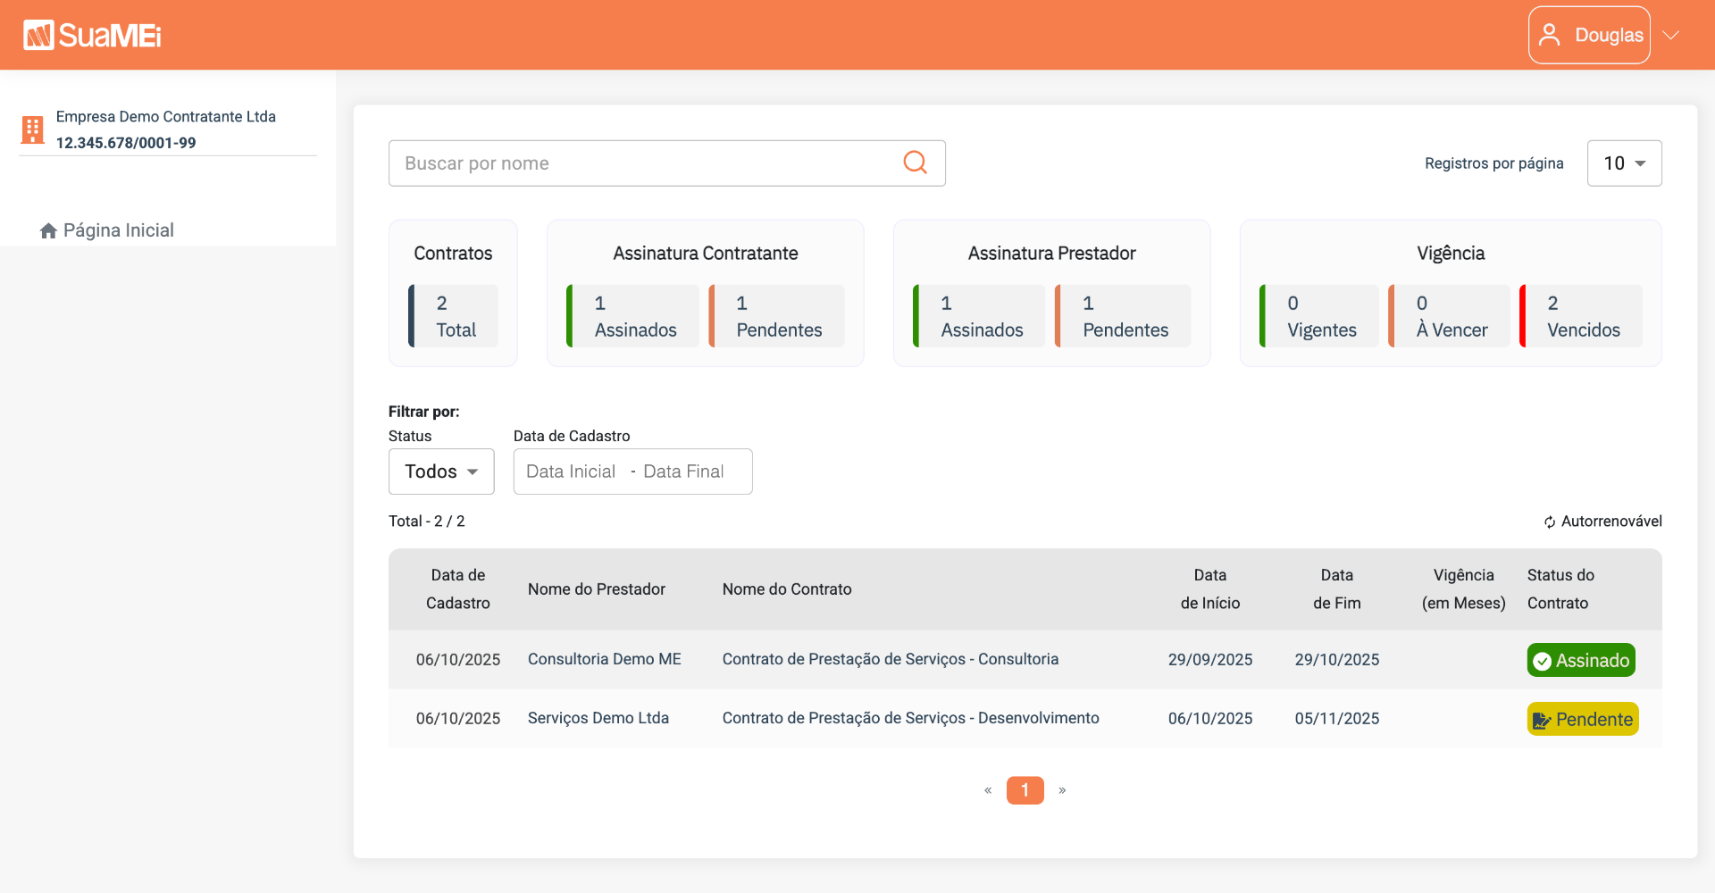
Task: Filter by Assinatura Prestador Assinados card
Action: (979, 316)
